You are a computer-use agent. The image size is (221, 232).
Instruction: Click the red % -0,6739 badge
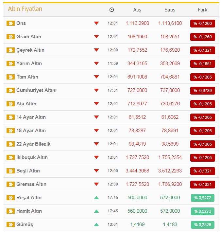coord(203,91)
